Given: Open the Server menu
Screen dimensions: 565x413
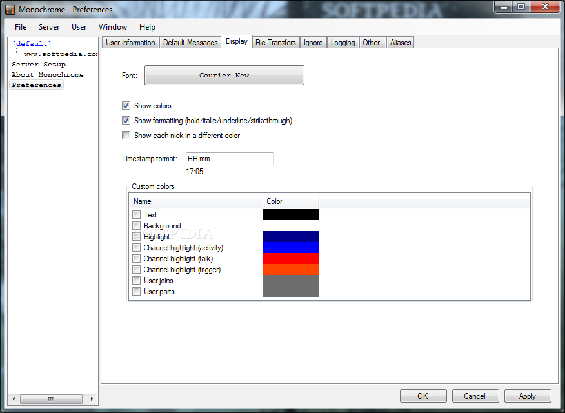Looking at the screenshot, I should pos(49,27).
